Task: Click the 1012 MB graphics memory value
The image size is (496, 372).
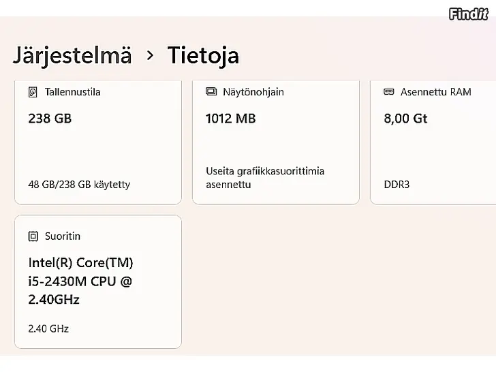Action: pyautogui.click(x=230, y=119)
